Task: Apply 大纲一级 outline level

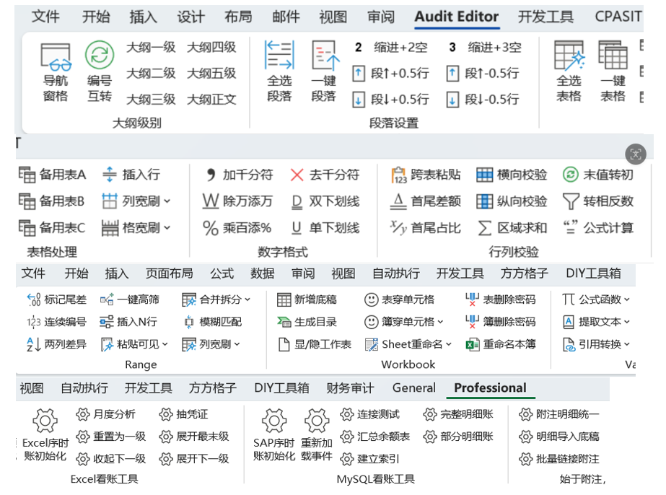Action: [x=151, y=47]
